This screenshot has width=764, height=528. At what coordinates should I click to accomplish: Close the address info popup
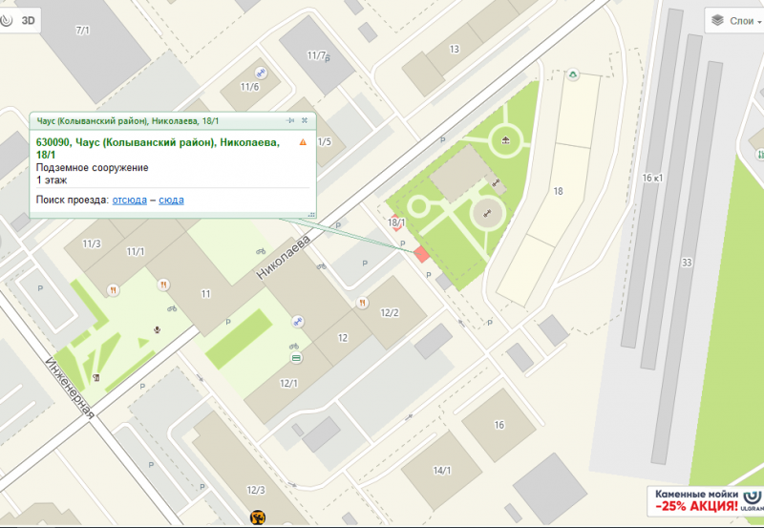[x=305, y=121]
